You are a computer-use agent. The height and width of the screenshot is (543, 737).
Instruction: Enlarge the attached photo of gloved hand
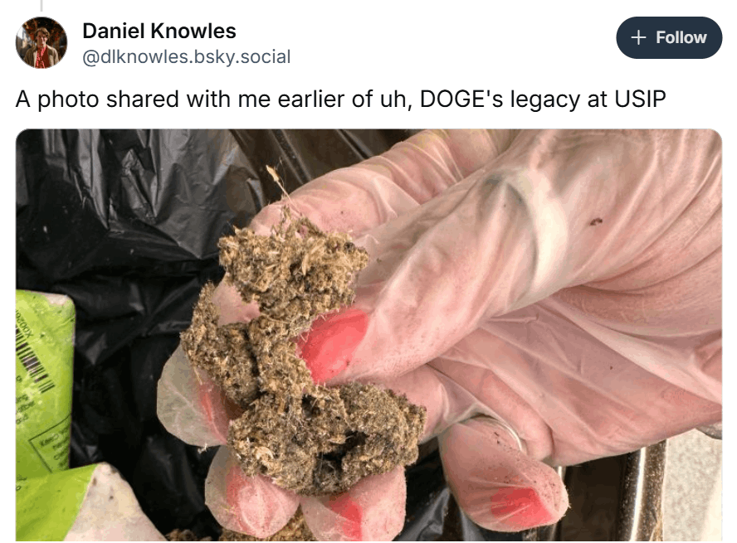[368, 335]
